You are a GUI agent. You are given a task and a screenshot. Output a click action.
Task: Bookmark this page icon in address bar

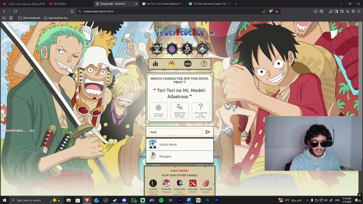(x=72, y=11)
